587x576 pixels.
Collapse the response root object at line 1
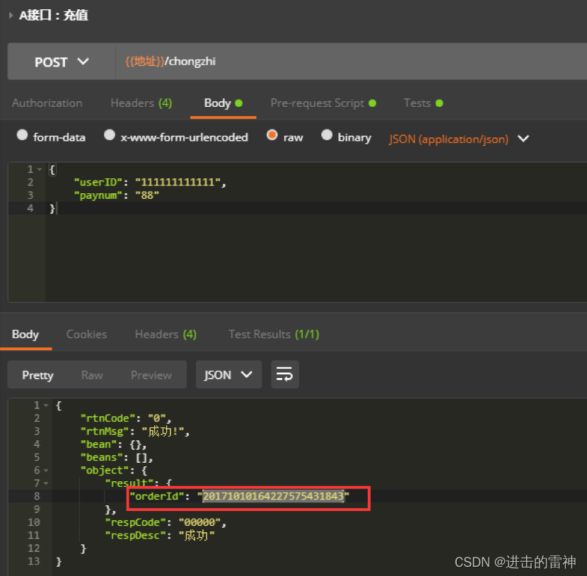(46, 405)
